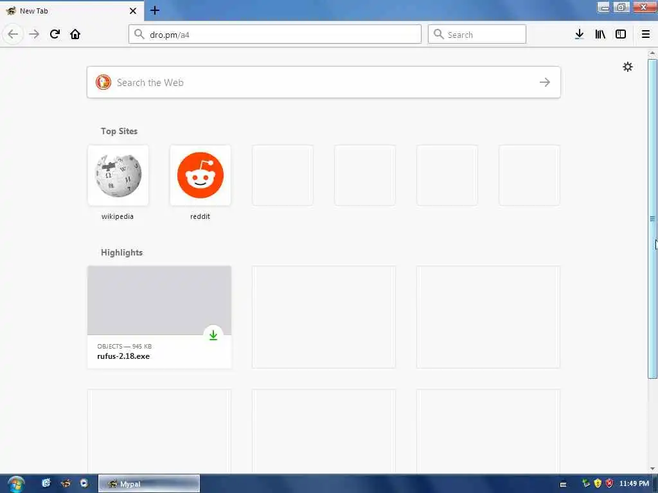This screenshot has width=658, height=493.
Task: Click the wikipedia label under its tile
Action: click(x=118, y=216)
